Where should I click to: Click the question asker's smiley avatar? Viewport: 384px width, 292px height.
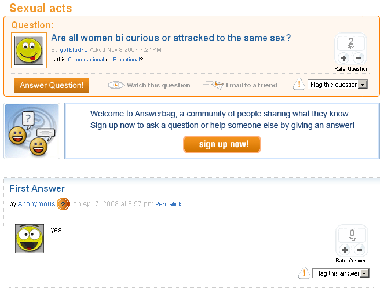point(29,50)
